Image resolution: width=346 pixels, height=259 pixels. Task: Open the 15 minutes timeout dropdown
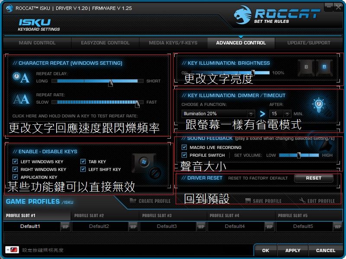click(280, 114)
